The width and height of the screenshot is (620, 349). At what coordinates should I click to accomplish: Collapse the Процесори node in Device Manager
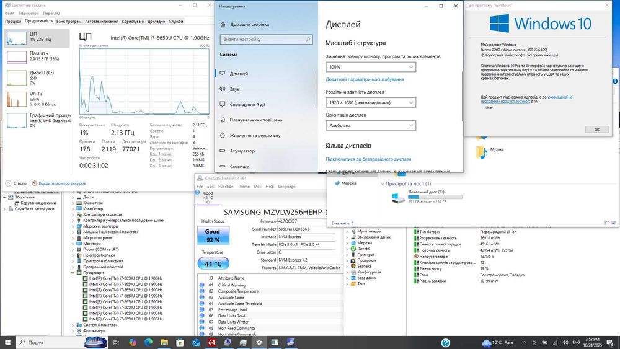pos(73,273)
